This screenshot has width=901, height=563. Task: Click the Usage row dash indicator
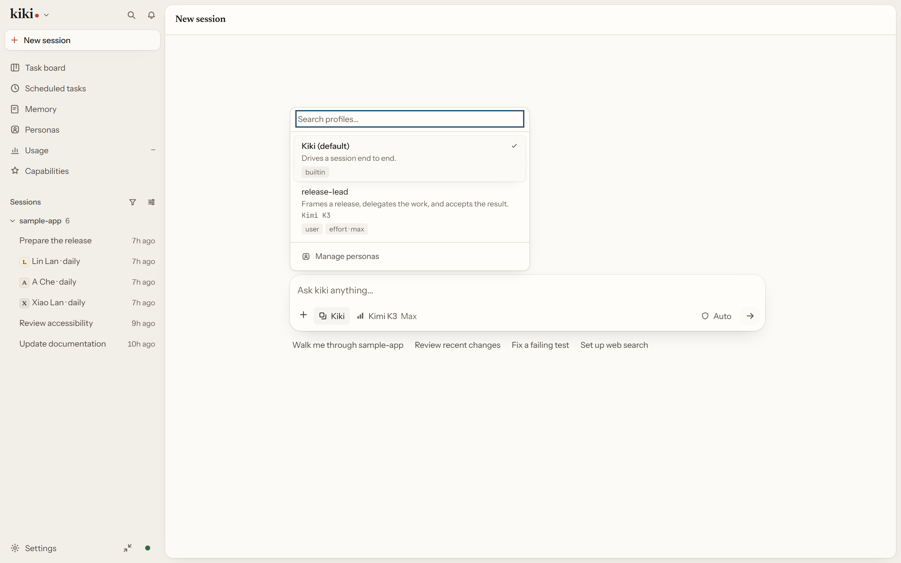coord(153,150)
